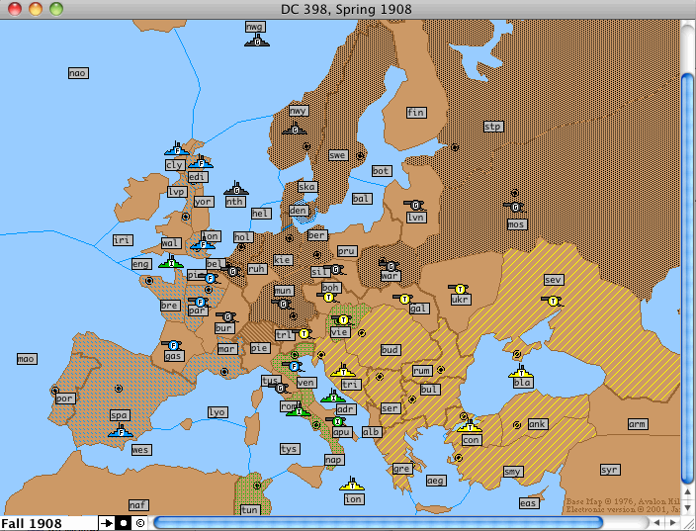Screen dimensions: 696x531
Task: Select the French fleet at lon
Action: tap(203, 243)
